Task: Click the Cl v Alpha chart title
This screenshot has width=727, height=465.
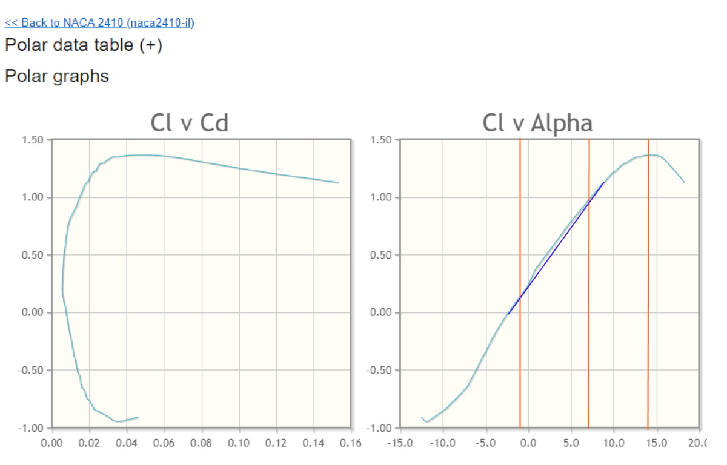Action: point(537,124)
